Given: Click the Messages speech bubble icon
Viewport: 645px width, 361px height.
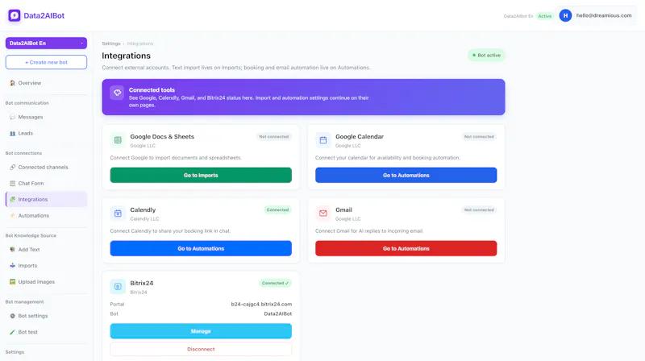Looking at the screenshot, I should pos(12,117).
